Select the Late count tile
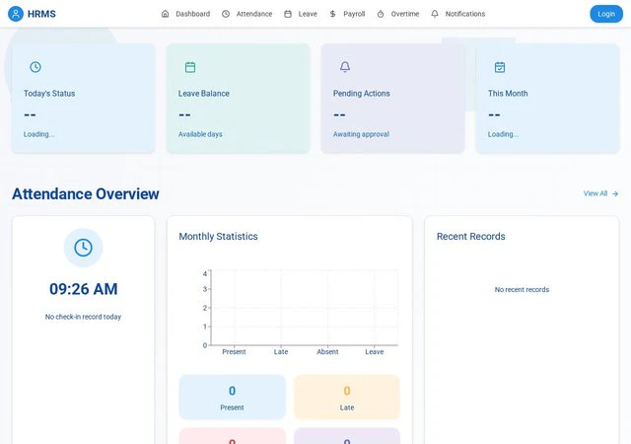The height and width of the screenshot is (444, 631). coord(347,397)
